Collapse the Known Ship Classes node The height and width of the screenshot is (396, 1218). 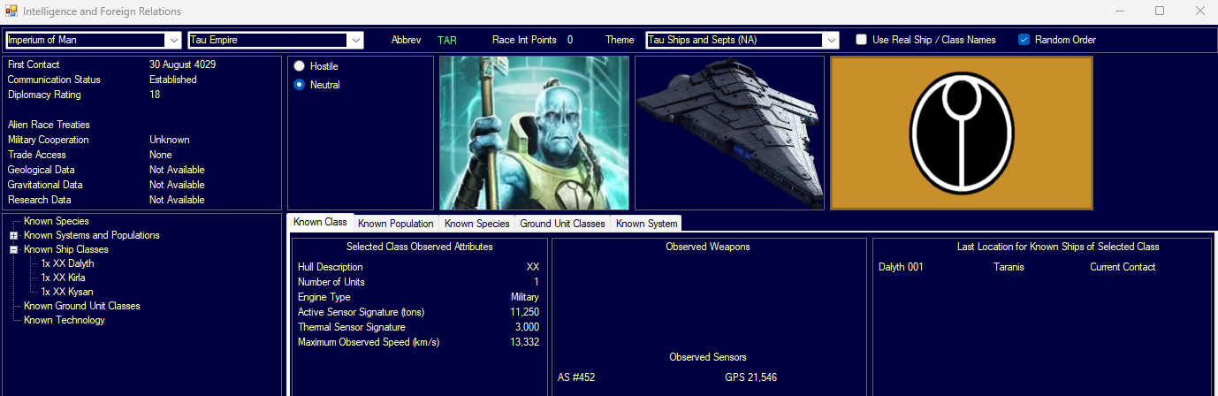tap(13, 249)
